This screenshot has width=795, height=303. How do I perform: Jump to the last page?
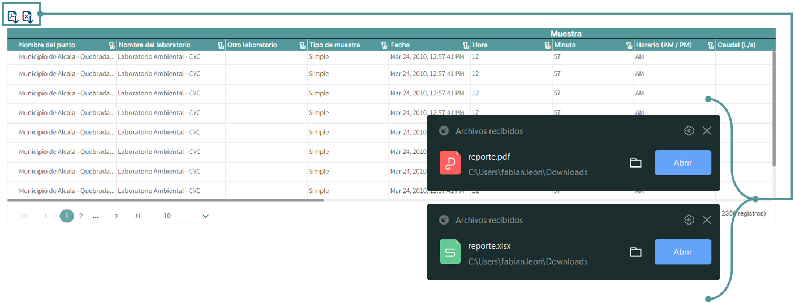click(x=137, y=216)
